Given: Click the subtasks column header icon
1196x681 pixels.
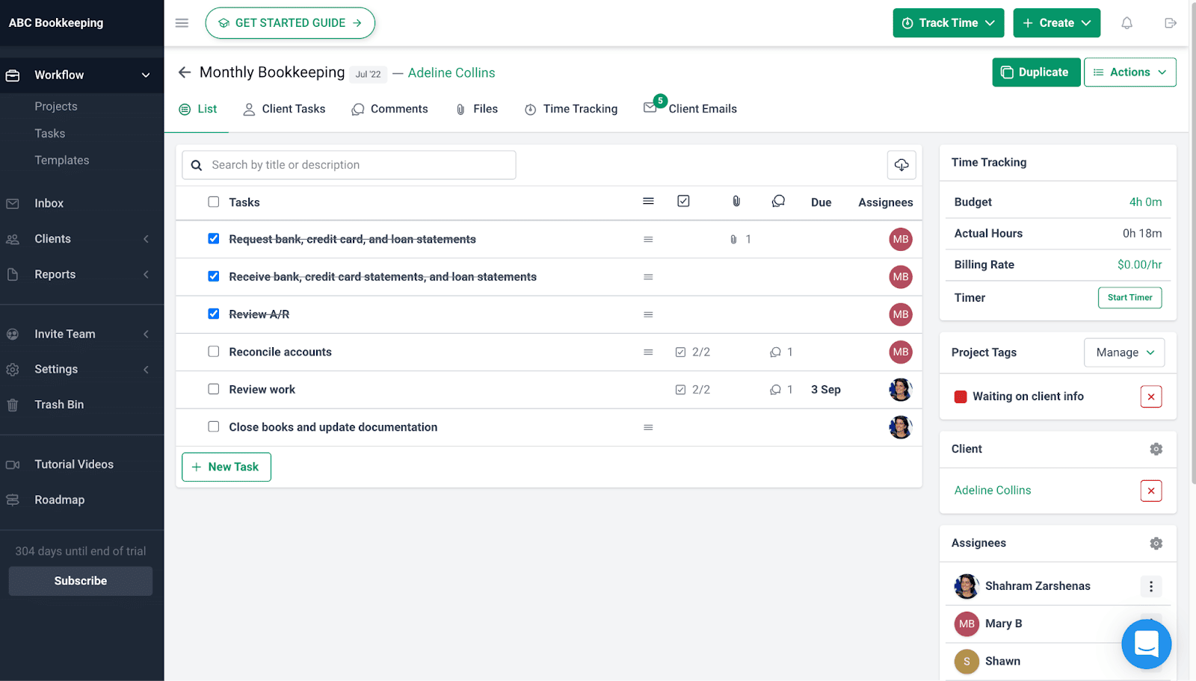Looking at the screenshot, I should point(683,201).
